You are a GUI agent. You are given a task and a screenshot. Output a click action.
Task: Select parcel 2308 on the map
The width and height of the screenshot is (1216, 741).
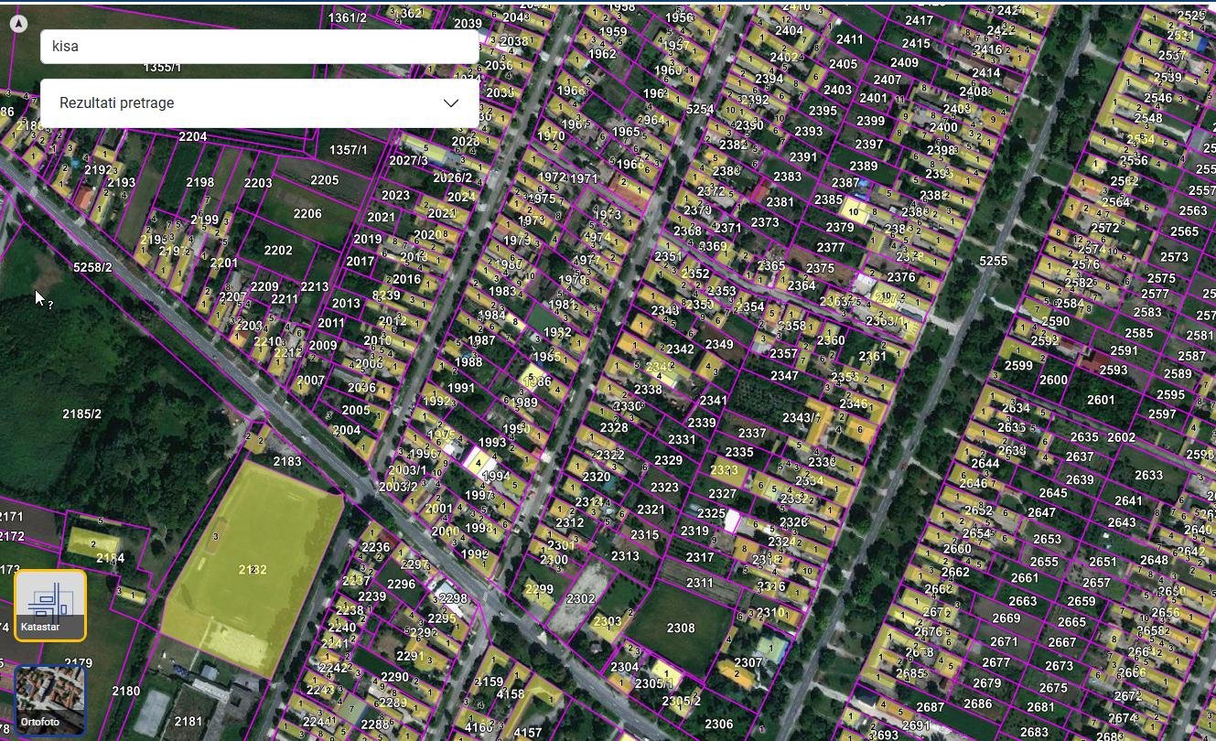(680, 628)
